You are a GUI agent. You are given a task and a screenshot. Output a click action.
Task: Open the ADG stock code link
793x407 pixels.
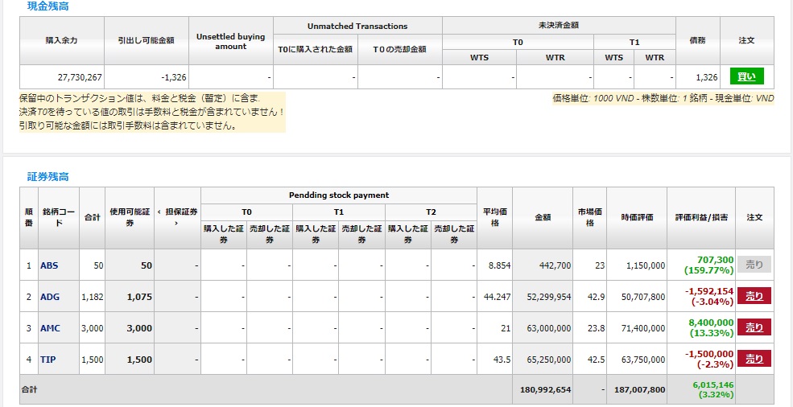tap(50, 297)
